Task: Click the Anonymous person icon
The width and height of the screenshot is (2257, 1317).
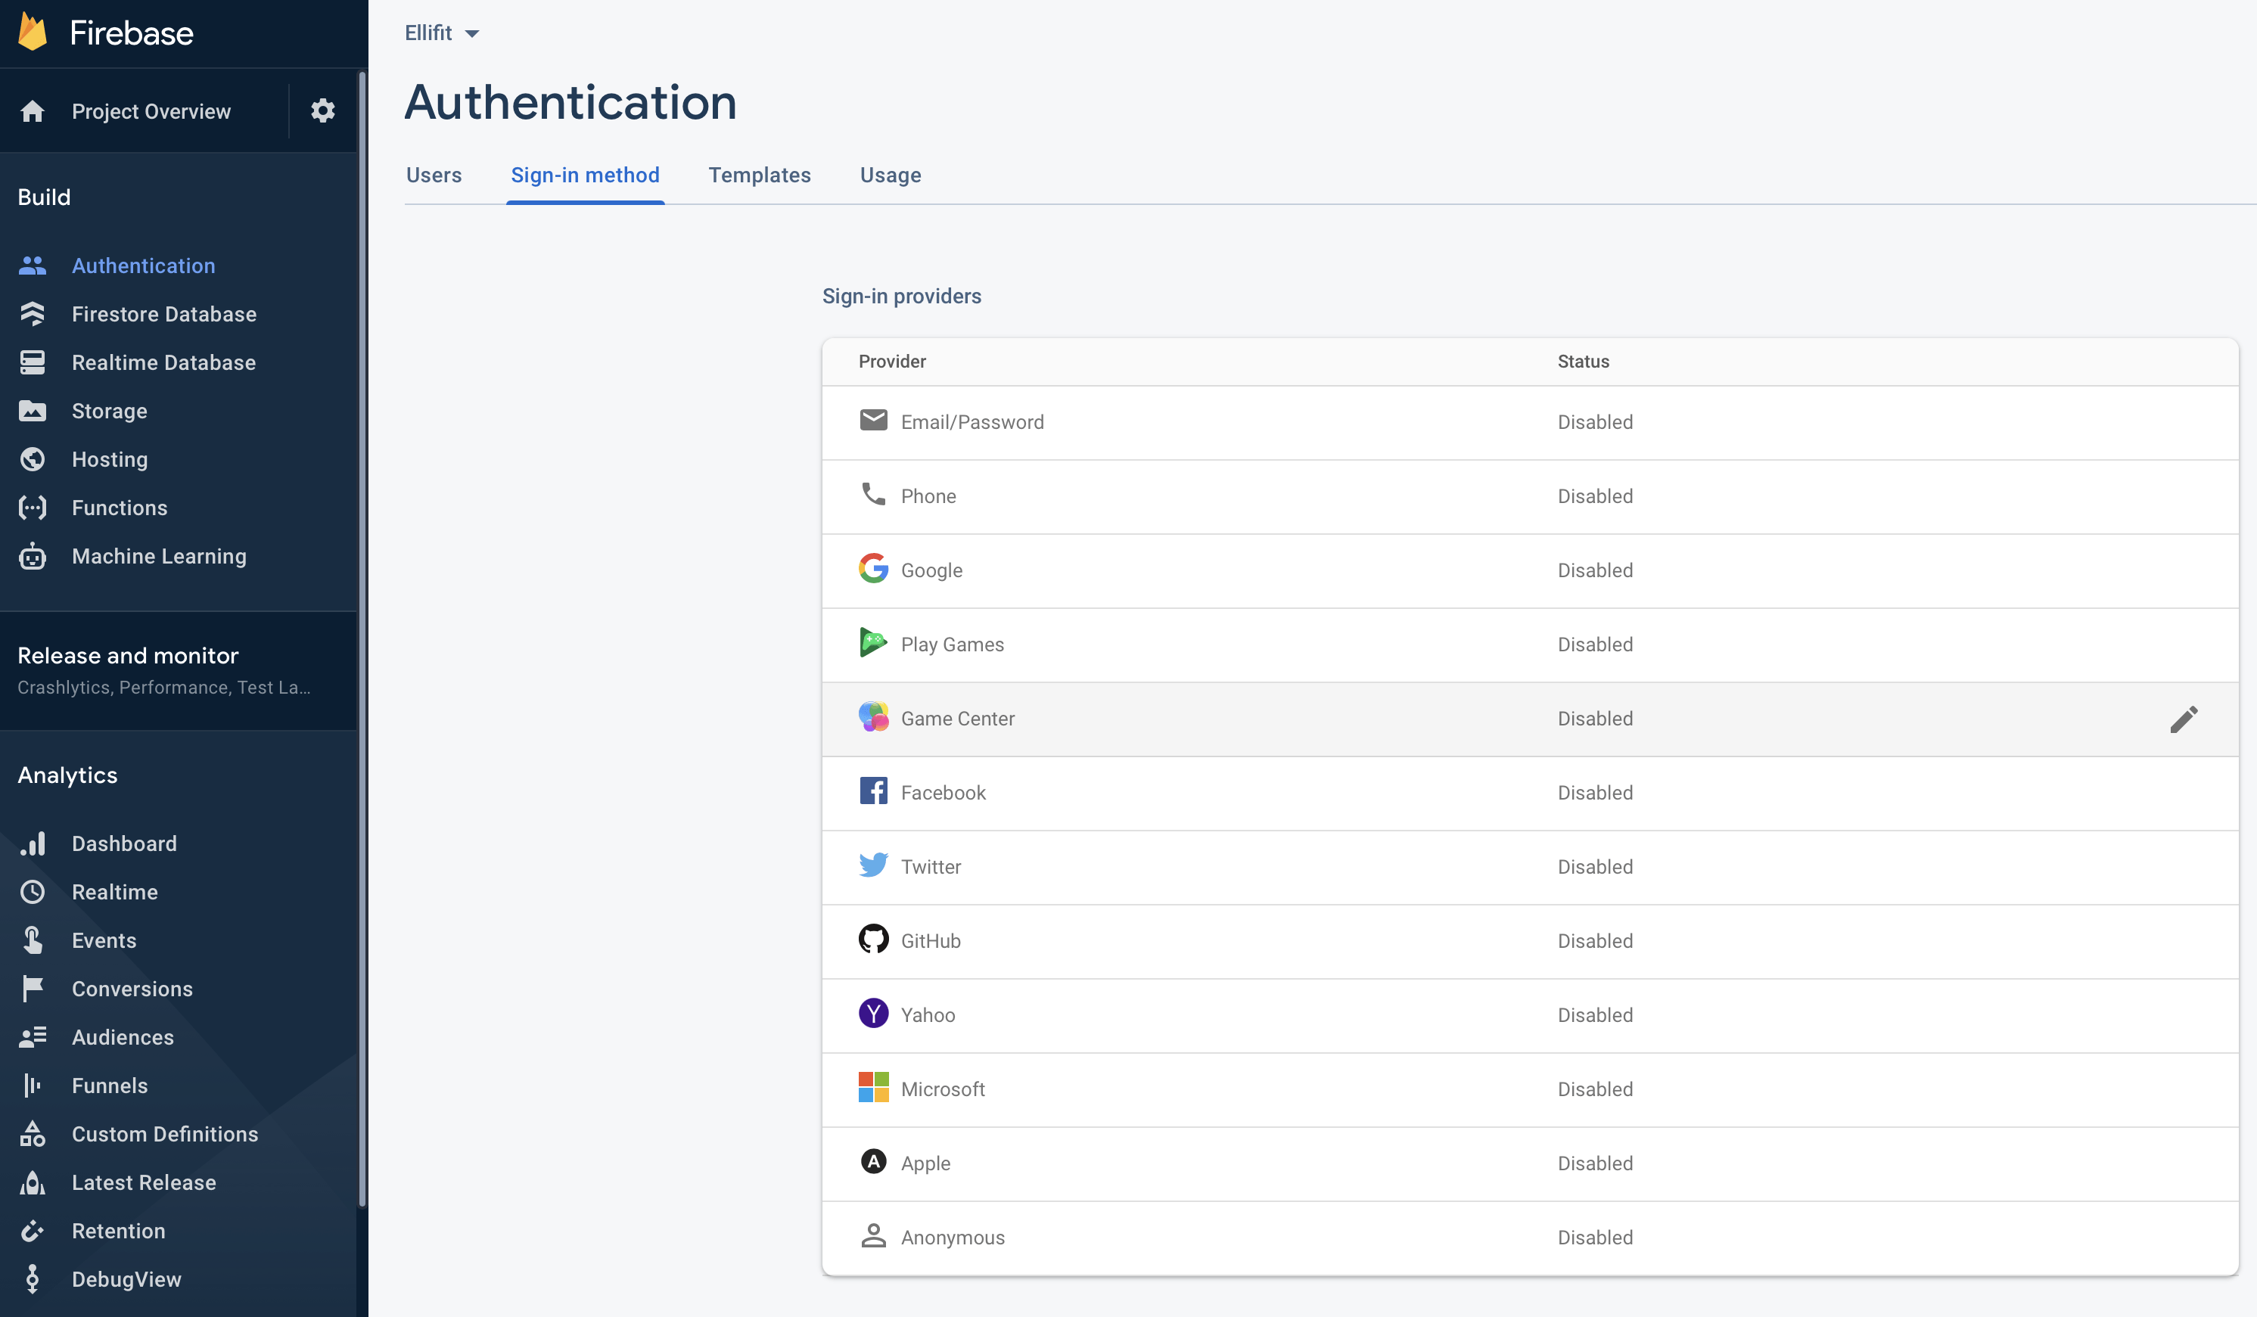Action: click(873, 1235)
